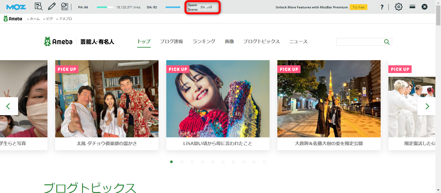Open the 太鳳 ダチョウ倶楽部 pick up photo
The height and width of the screenshot is (193, 441).
pyautogui.click(x=107, y=99)
